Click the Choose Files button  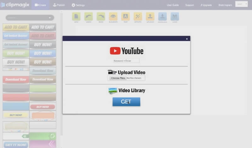point(118,78)
